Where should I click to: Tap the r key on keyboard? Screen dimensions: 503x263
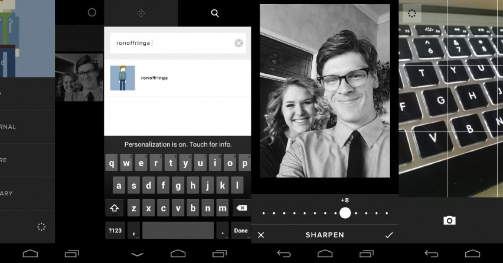point(156,163)
